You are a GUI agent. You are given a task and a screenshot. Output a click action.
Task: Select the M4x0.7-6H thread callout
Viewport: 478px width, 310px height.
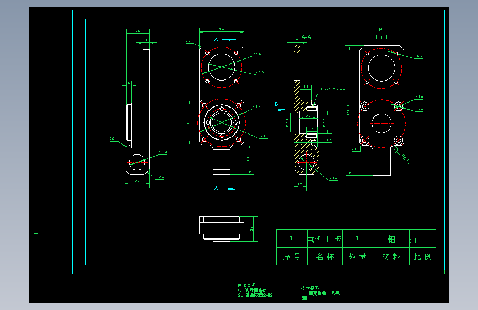(333, 89)
